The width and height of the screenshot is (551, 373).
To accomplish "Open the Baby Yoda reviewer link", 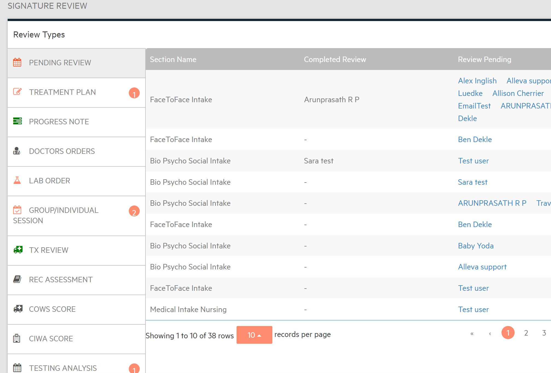I will coord(476,246).
